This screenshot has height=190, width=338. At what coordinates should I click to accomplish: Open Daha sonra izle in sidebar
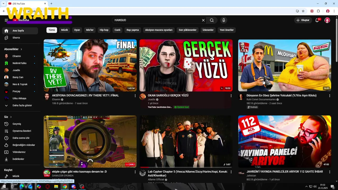(20, 138)
